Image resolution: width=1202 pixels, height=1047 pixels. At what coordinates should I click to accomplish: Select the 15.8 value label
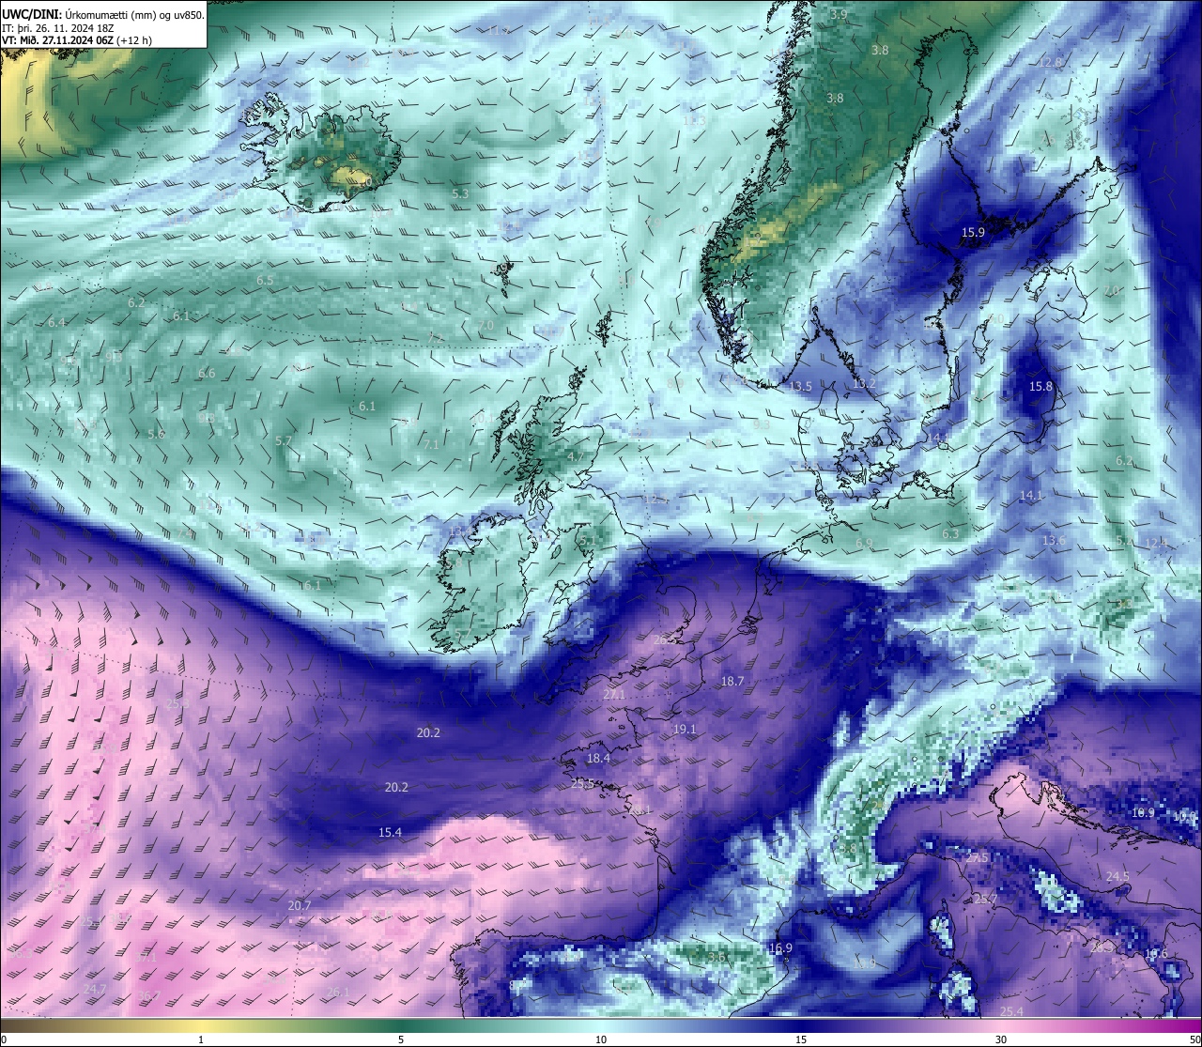pos(1040,386)
